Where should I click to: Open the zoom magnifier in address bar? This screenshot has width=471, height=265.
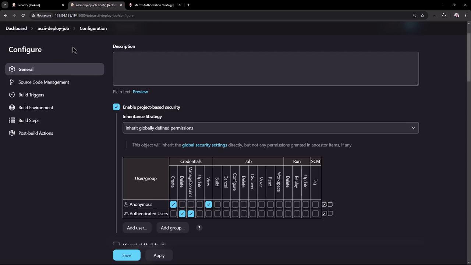(x=414, y=15)
